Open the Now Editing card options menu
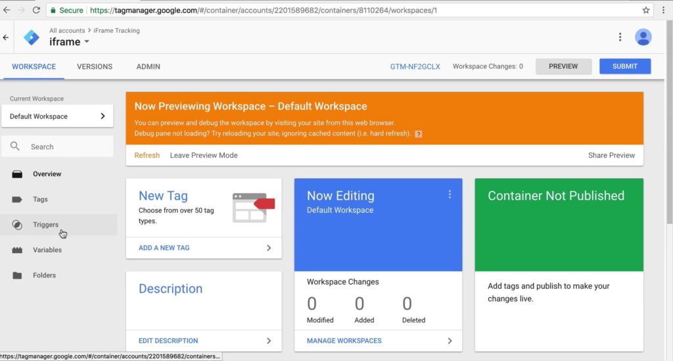The image size is (673, 361). pos(450,195)
